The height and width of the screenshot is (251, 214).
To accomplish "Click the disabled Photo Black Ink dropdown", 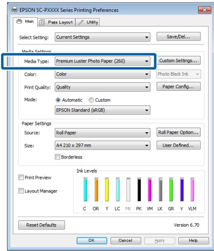I will [x=178, y=74].
